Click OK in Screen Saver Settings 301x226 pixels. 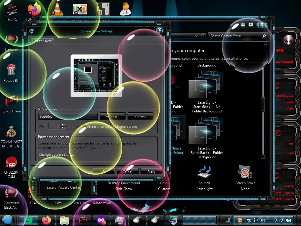pos(104,171)
